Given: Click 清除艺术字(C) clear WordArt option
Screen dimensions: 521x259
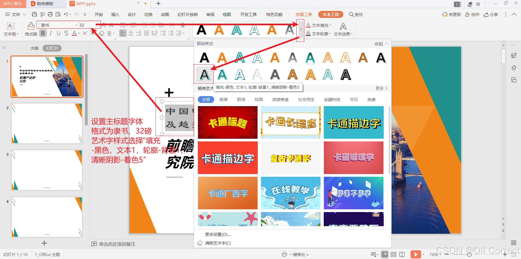Looking at the screenshot, I should [x=218, y=243].
